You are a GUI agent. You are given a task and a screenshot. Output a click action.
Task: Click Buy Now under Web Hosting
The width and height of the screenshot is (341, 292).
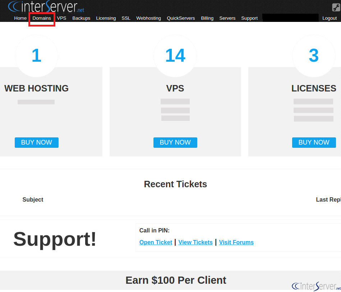pos(37,142)
